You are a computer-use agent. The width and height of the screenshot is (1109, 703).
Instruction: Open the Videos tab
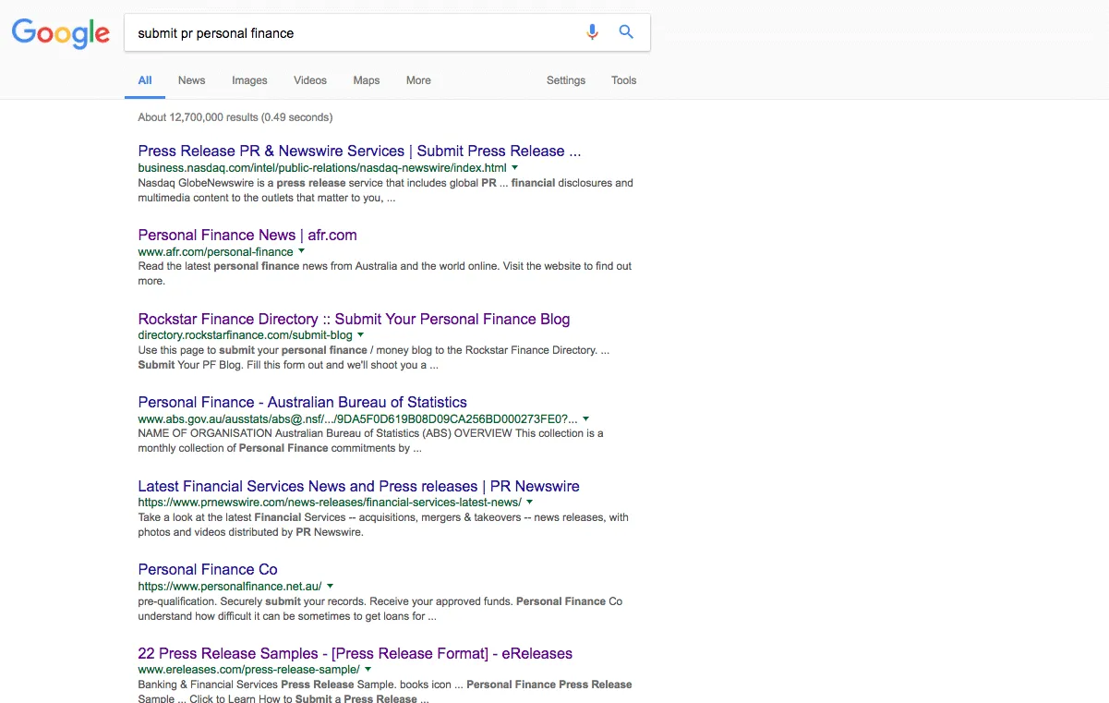(310, 80)
